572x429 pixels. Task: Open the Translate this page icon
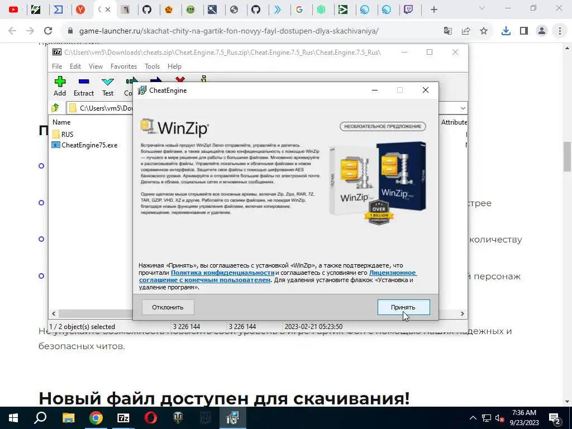(x=448, y=31)
